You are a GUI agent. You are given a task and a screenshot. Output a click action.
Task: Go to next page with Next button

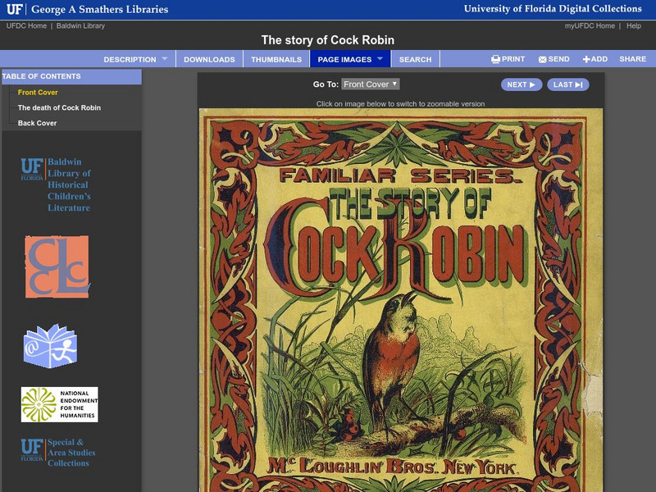click(x=522, y=84)
